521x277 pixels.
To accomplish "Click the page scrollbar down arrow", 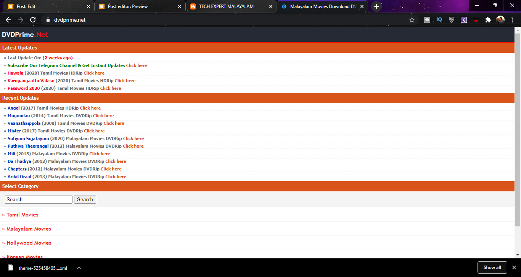I will (x=518, y=255).
